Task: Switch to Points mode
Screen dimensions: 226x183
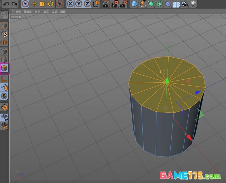Action: point(4,51)
